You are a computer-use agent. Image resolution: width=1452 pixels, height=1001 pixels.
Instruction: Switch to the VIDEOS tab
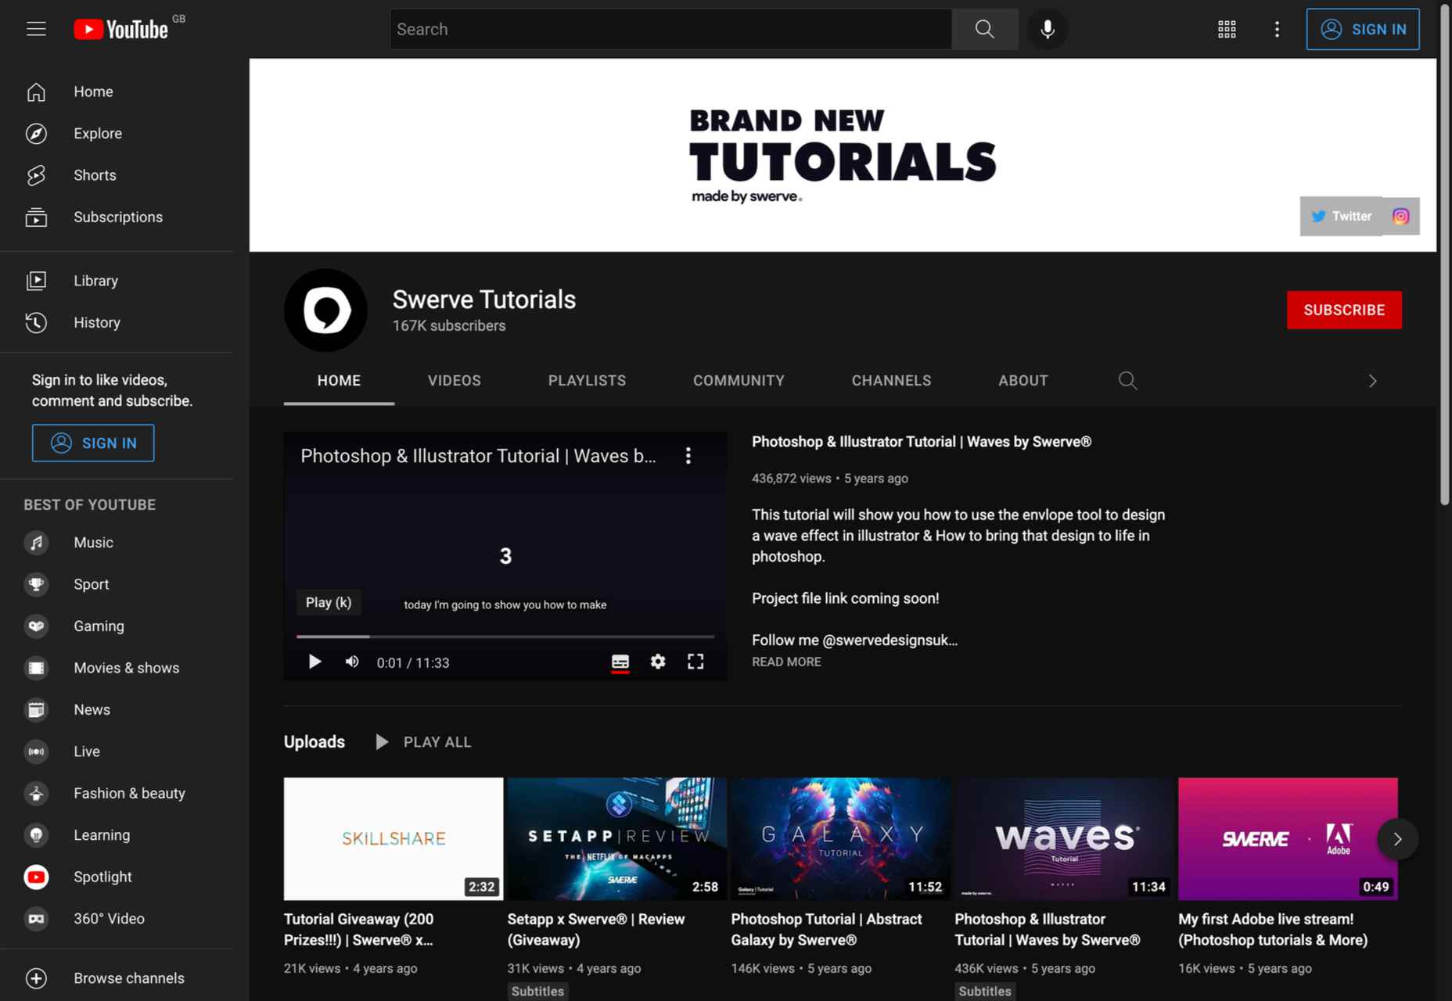(454, 381)
